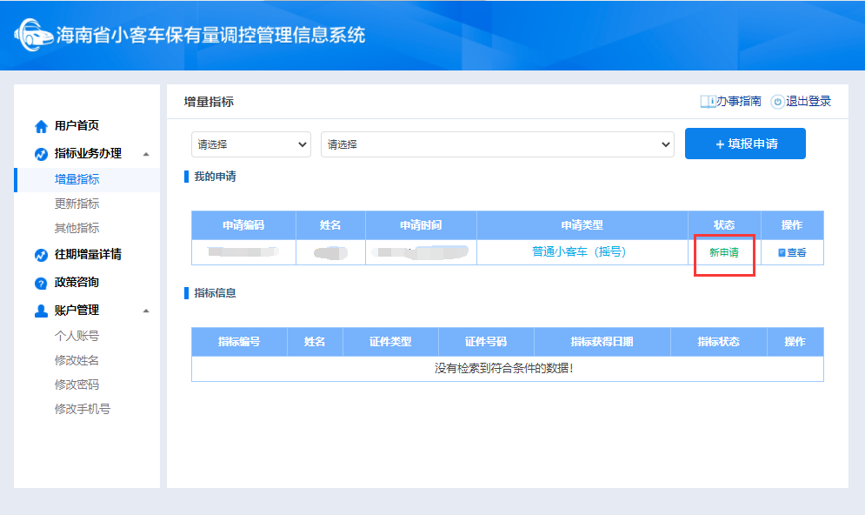The width and height of the screenshot is (865, 515).
Task: Collapse the 账户管理 menu arrow
Action: pyautogui.click(x=146, y=311)
